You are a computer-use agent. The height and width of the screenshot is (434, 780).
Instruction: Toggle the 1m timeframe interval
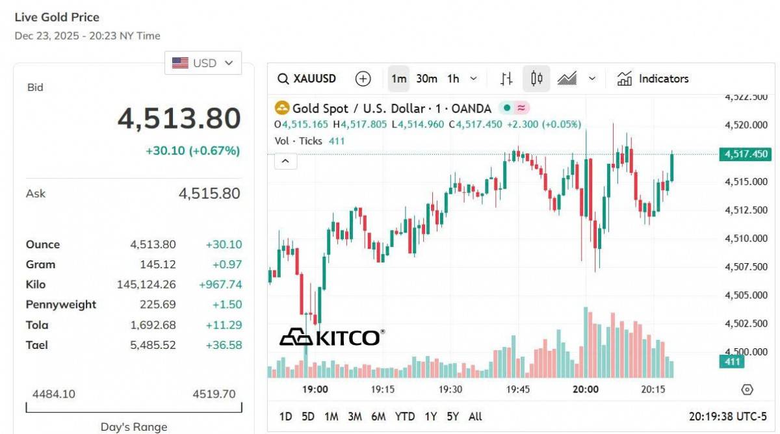click(398, 79)
